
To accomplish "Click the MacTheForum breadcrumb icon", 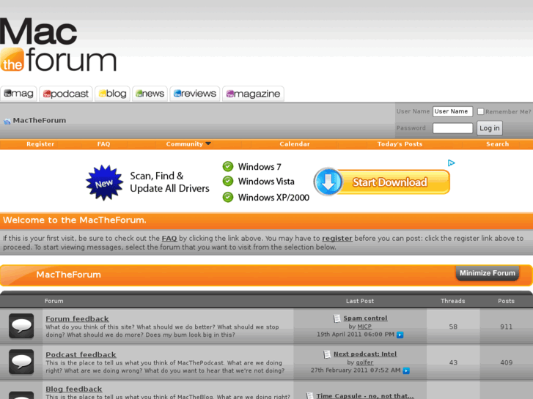I will (x=7, y=122).
